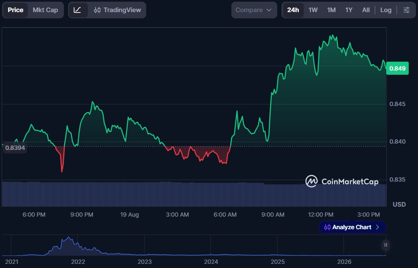This screenshot has width=418, height=268.
Task: Select the line chart view icon
Action: [x=78, y=10]
